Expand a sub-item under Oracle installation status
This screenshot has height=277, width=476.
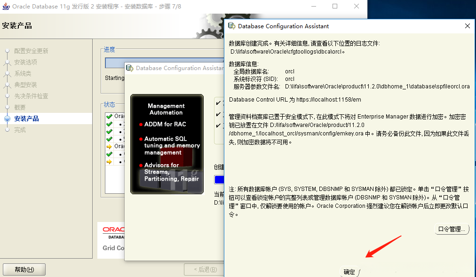click(x=120, y=125)
